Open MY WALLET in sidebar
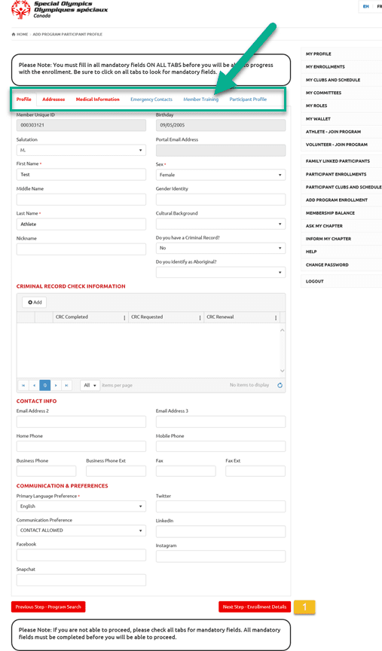Screen dimensions: 382x651 318,119
